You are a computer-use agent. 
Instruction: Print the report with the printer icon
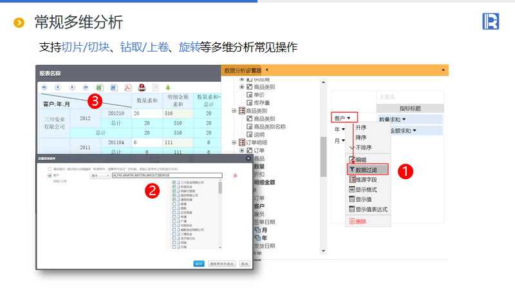142,88
